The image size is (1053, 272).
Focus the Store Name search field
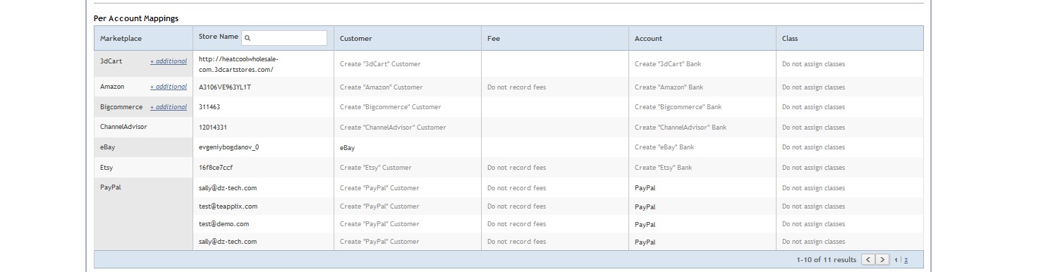[284, 38]
